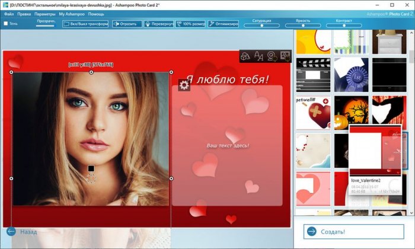
Task: Click the Отразить mirror button
Action: click(x=127, y=24)
